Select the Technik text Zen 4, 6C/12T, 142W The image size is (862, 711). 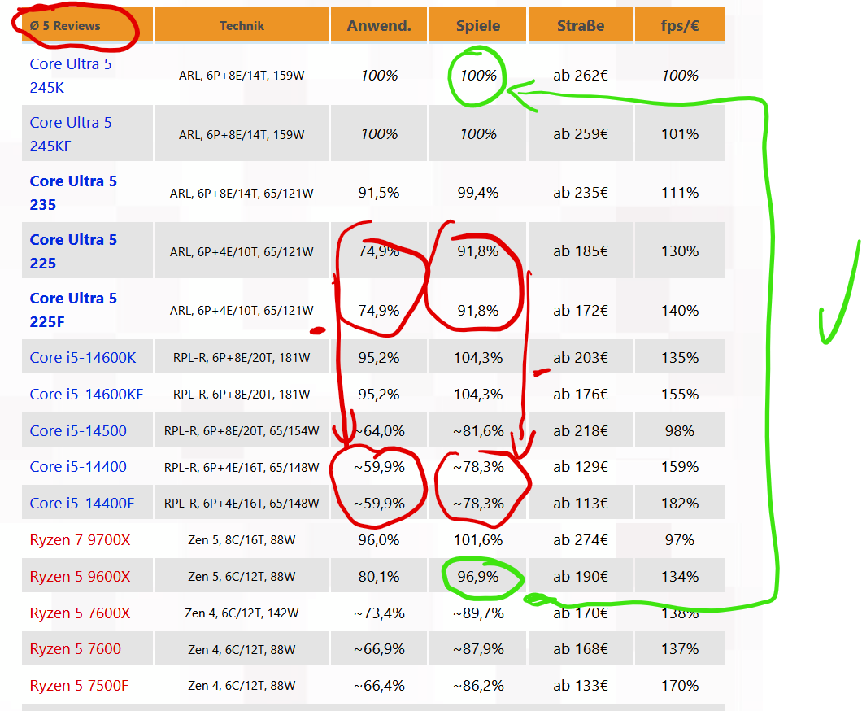coord(242,613)
